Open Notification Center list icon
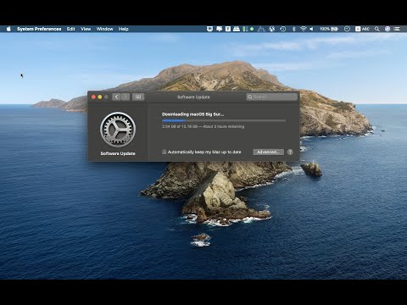Screen dimensions: 407x305 [397, 29]
